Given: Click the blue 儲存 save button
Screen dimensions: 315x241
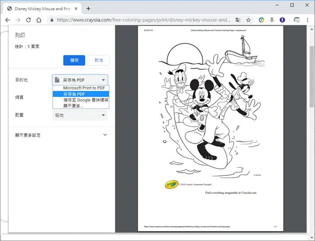Looking at the screenshot, I should (x=74, y=60).
